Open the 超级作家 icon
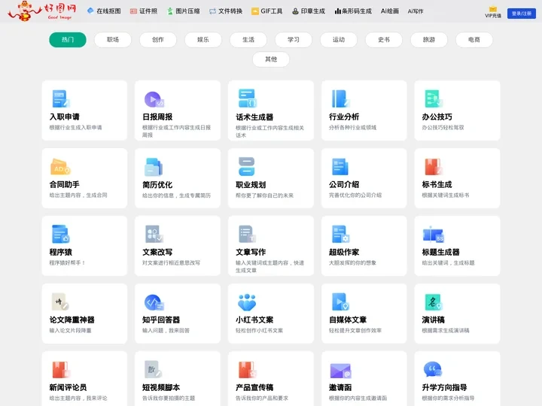Viewport: 542px width, 406px height. pyautogui.click(x=340, y=234)
